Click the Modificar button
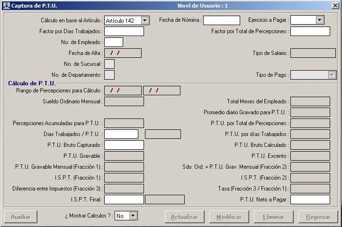The width and height of the screenshot is (342, 227). point(229,217)
